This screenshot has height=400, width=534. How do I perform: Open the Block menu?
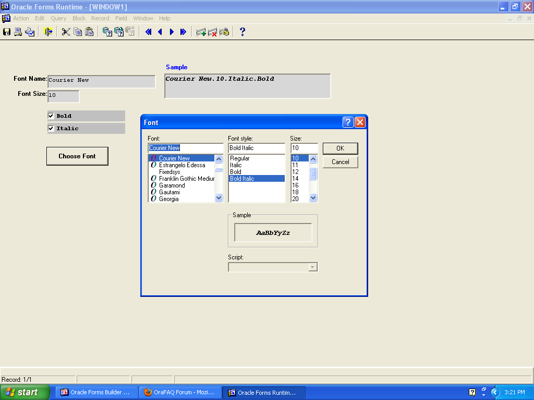(x=79, y=18)
